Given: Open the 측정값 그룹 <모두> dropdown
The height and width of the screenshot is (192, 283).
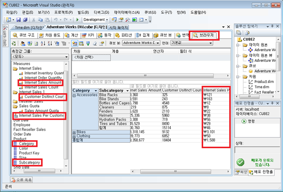Looking at the screenshot, I should (40, 57).
